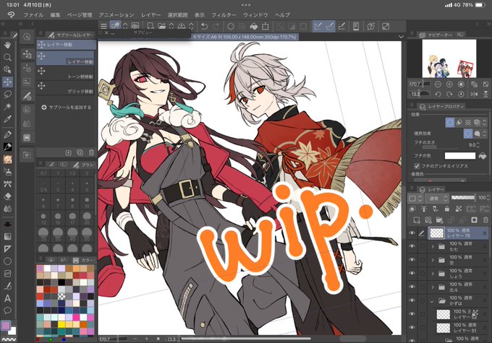The image size is (492, 343).
Task: Click the layer mask icon in Layers panel
Action: pos(474,220)
